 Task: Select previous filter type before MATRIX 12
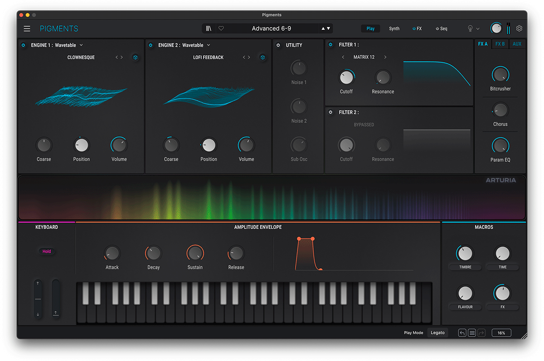343,57
